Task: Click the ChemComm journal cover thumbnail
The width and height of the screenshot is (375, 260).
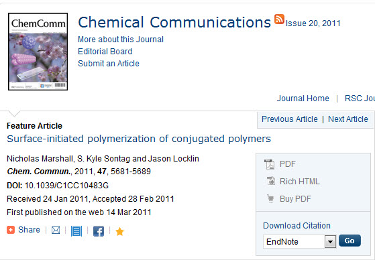Action: [x=38, y=52]
